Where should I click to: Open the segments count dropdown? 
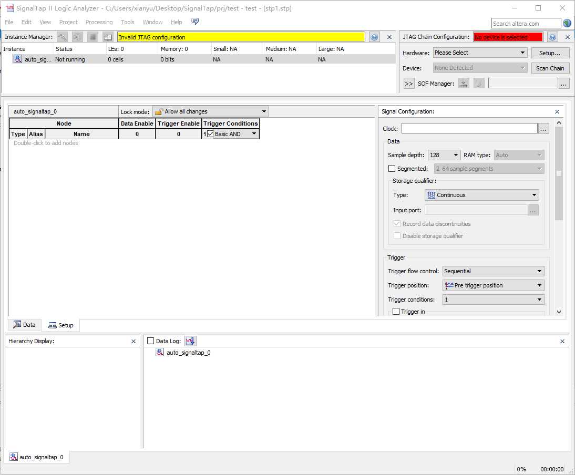point(489,169)
